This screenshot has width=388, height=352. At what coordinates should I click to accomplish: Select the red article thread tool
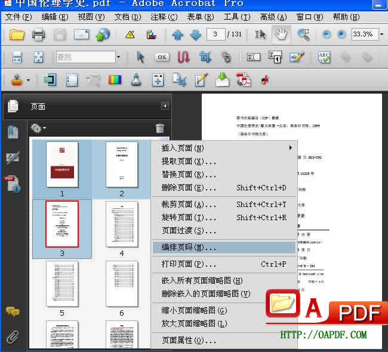(183, 57)
